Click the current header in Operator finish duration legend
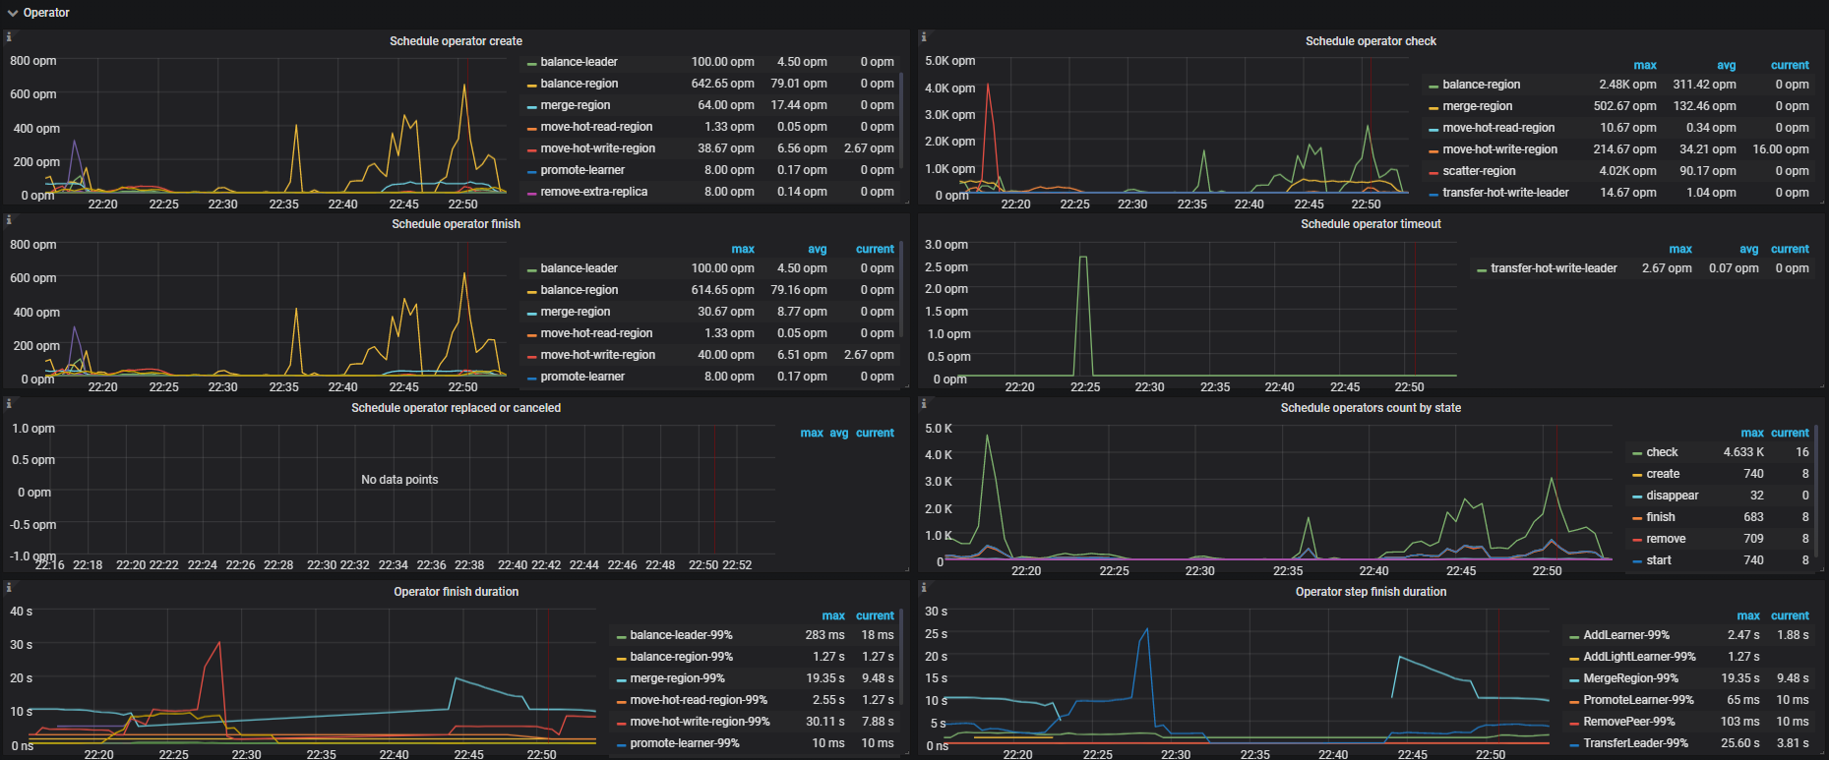The width and height of the screenshot is (1829, 760). pos(875,615)
